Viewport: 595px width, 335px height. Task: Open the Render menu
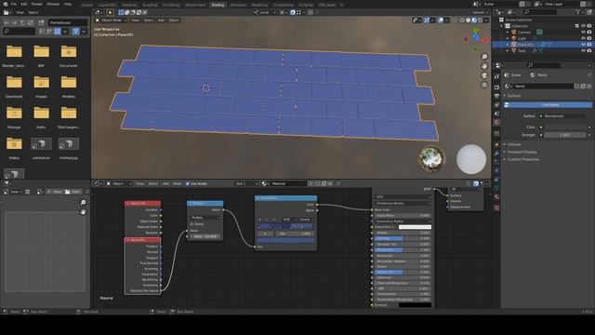click(x=37, y=4)
